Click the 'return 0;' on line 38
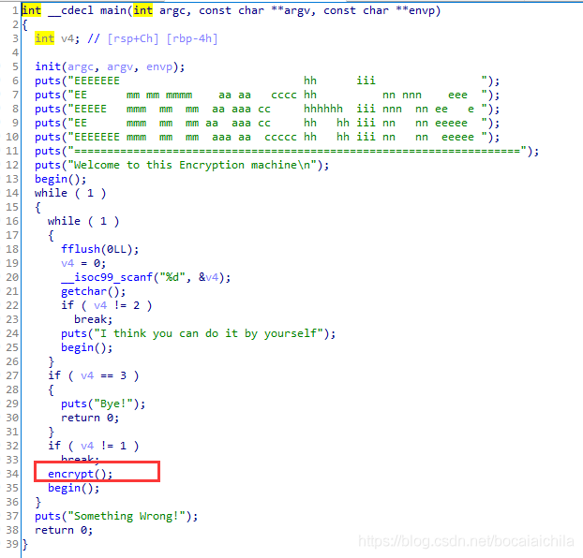583x558 pixels. pyautogui.click(x=64, y=530)
